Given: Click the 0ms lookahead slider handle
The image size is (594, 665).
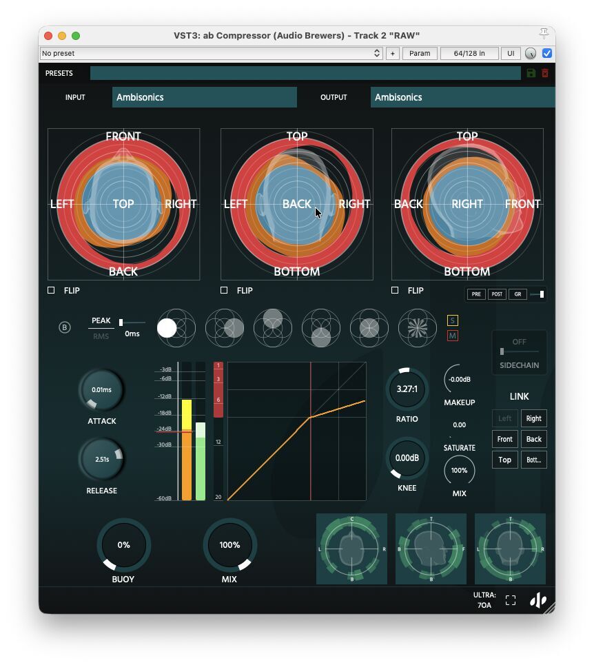Looking at the screenshot, I should [x=121, y=323].
